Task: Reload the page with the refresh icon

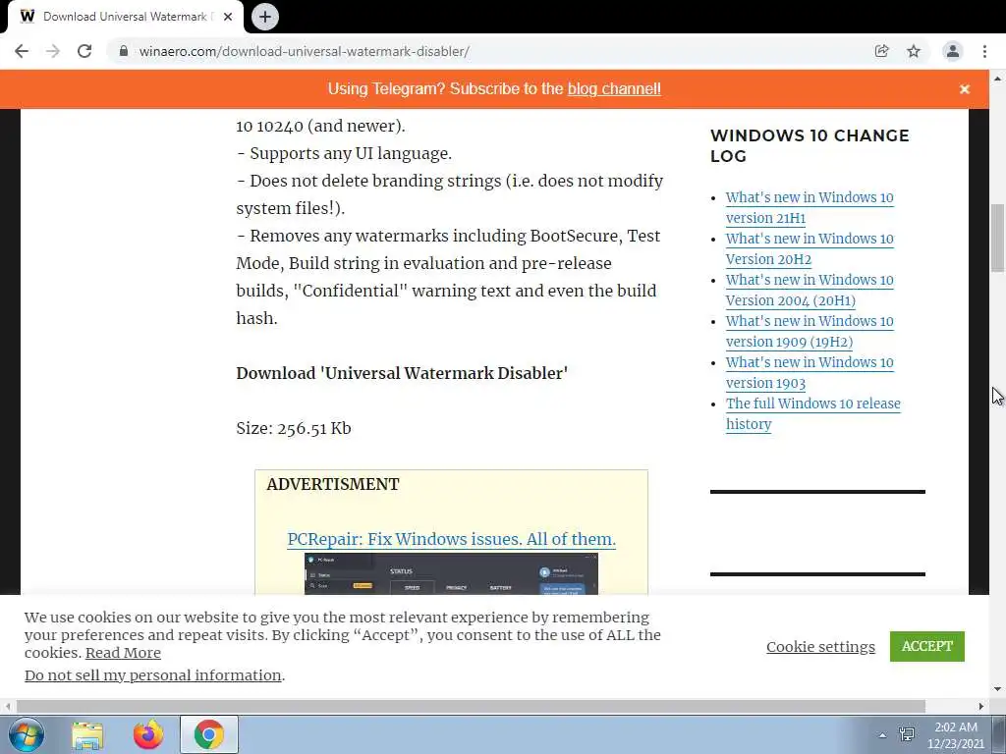Action: click(x=84, y=51)
